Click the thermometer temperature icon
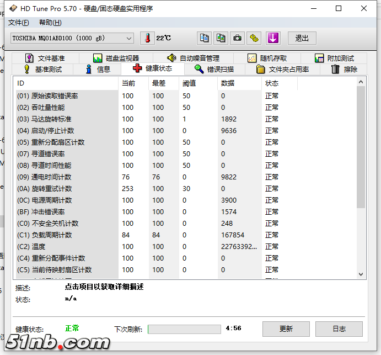The height and width of the screenshot is (355, 381). click(x=147, y=38)
